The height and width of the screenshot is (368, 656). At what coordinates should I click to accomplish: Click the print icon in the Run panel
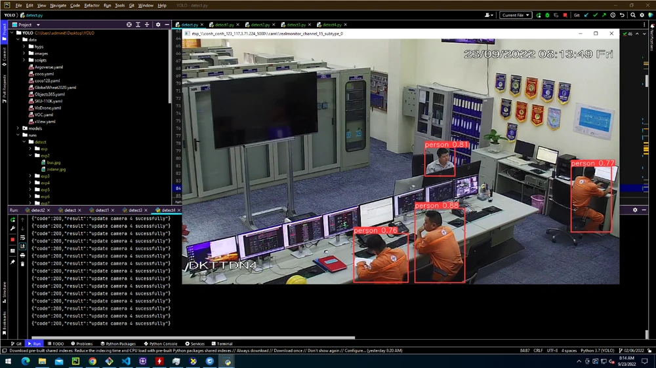pyautogui.click(x=22, y=254)
